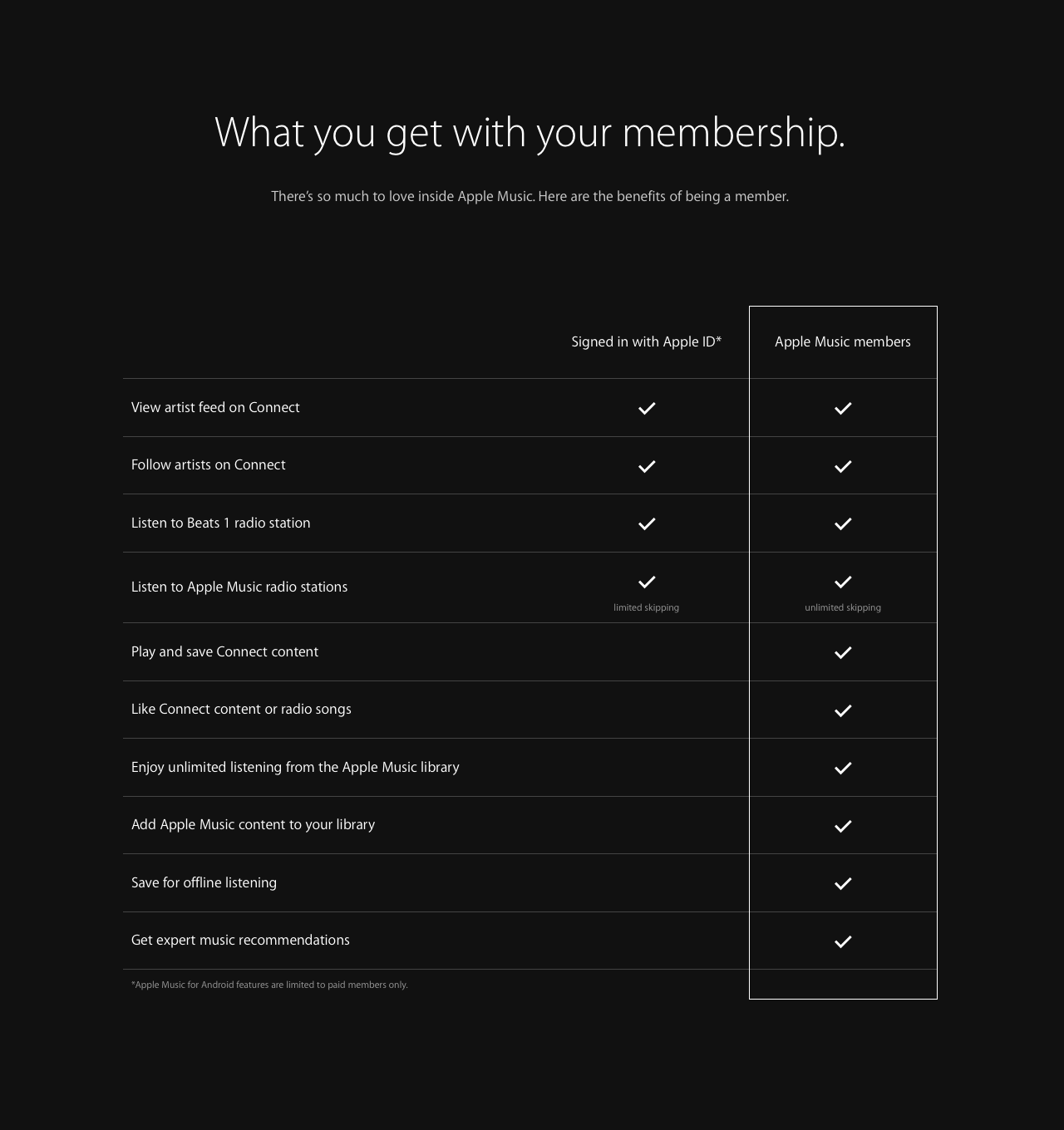Click the Listen to Beats 1 radio station label

(220, 523)
